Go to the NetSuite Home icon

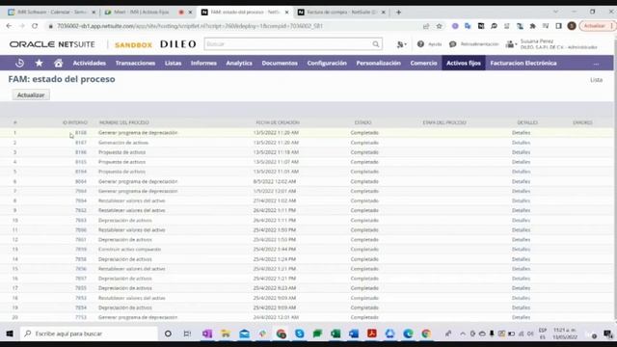click(x=58, y=63)
